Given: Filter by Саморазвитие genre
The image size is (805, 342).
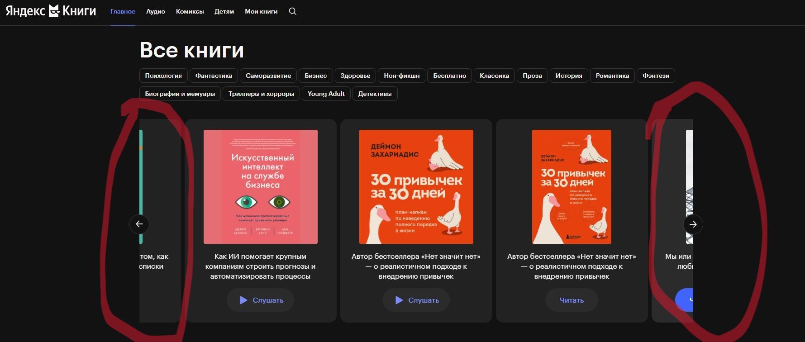Looking at the screenshot, I should click(268, 76).
